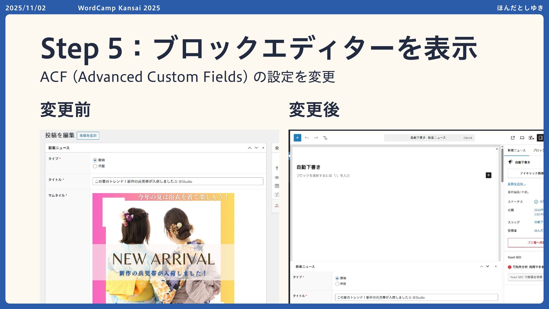Click the blue block inserter plus button
This screenshot has height=309, width=549.
click(297, 138)
